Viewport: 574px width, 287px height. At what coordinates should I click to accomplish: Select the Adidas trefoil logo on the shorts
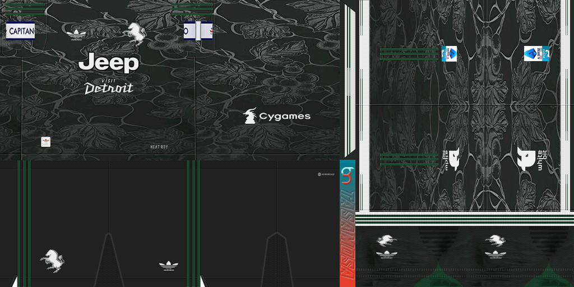coord(168,265)
